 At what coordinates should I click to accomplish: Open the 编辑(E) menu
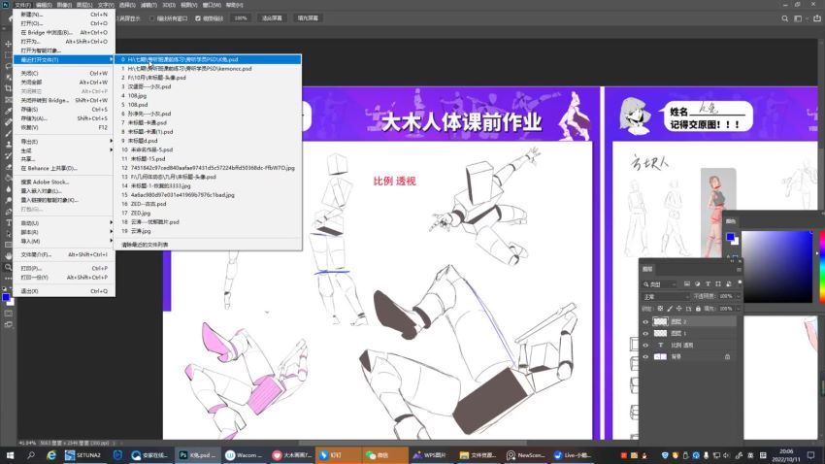(44, 5)
